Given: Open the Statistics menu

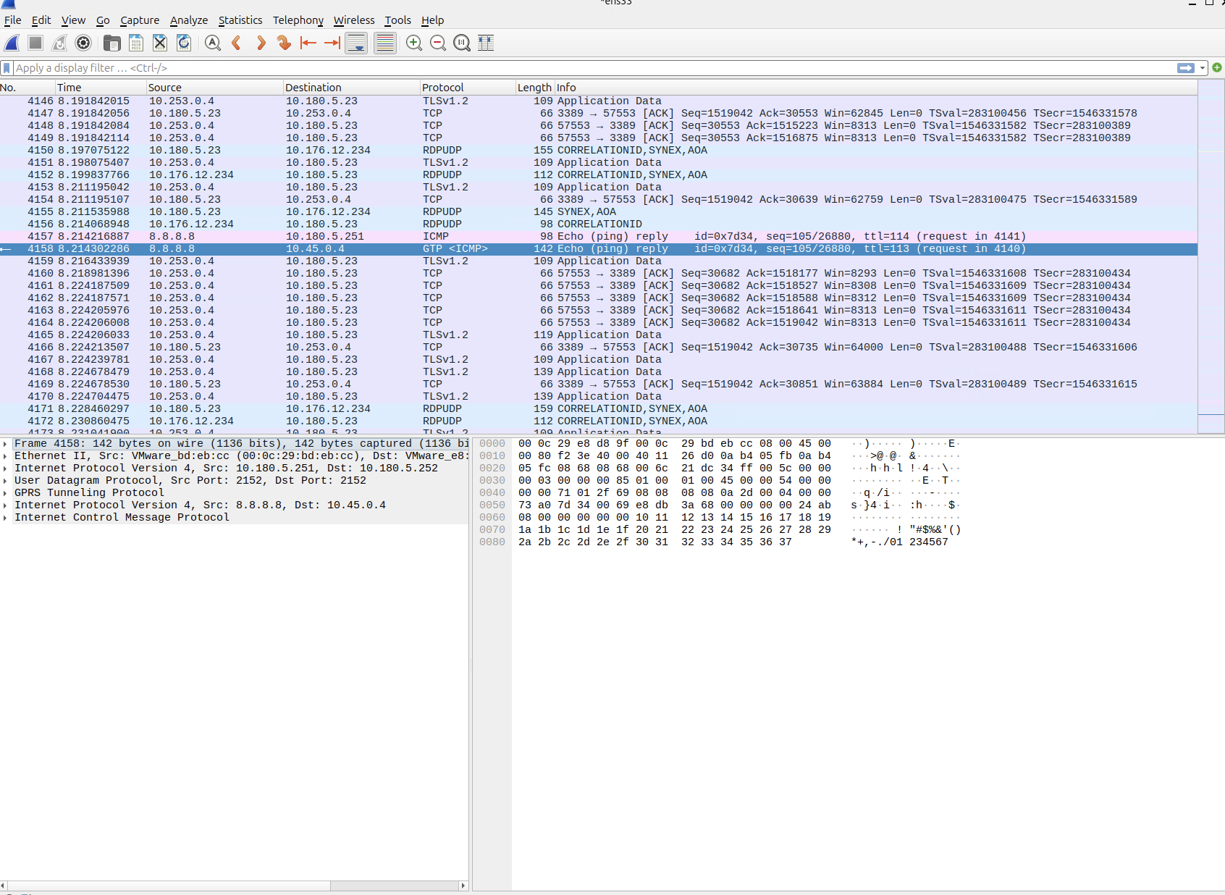Looking at the screenshot, I should coord(240,20).
